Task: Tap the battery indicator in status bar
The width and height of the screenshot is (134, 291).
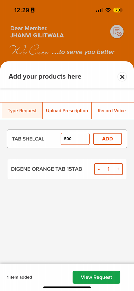Action: pos(118,10)
